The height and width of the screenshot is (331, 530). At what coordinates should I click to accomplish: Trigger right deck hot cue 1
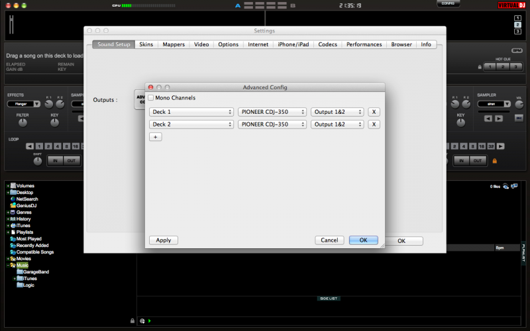(490, 67)
